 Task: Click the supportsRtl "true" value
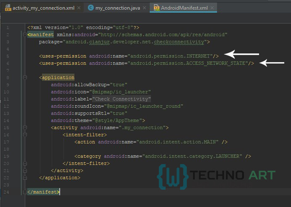119,113
